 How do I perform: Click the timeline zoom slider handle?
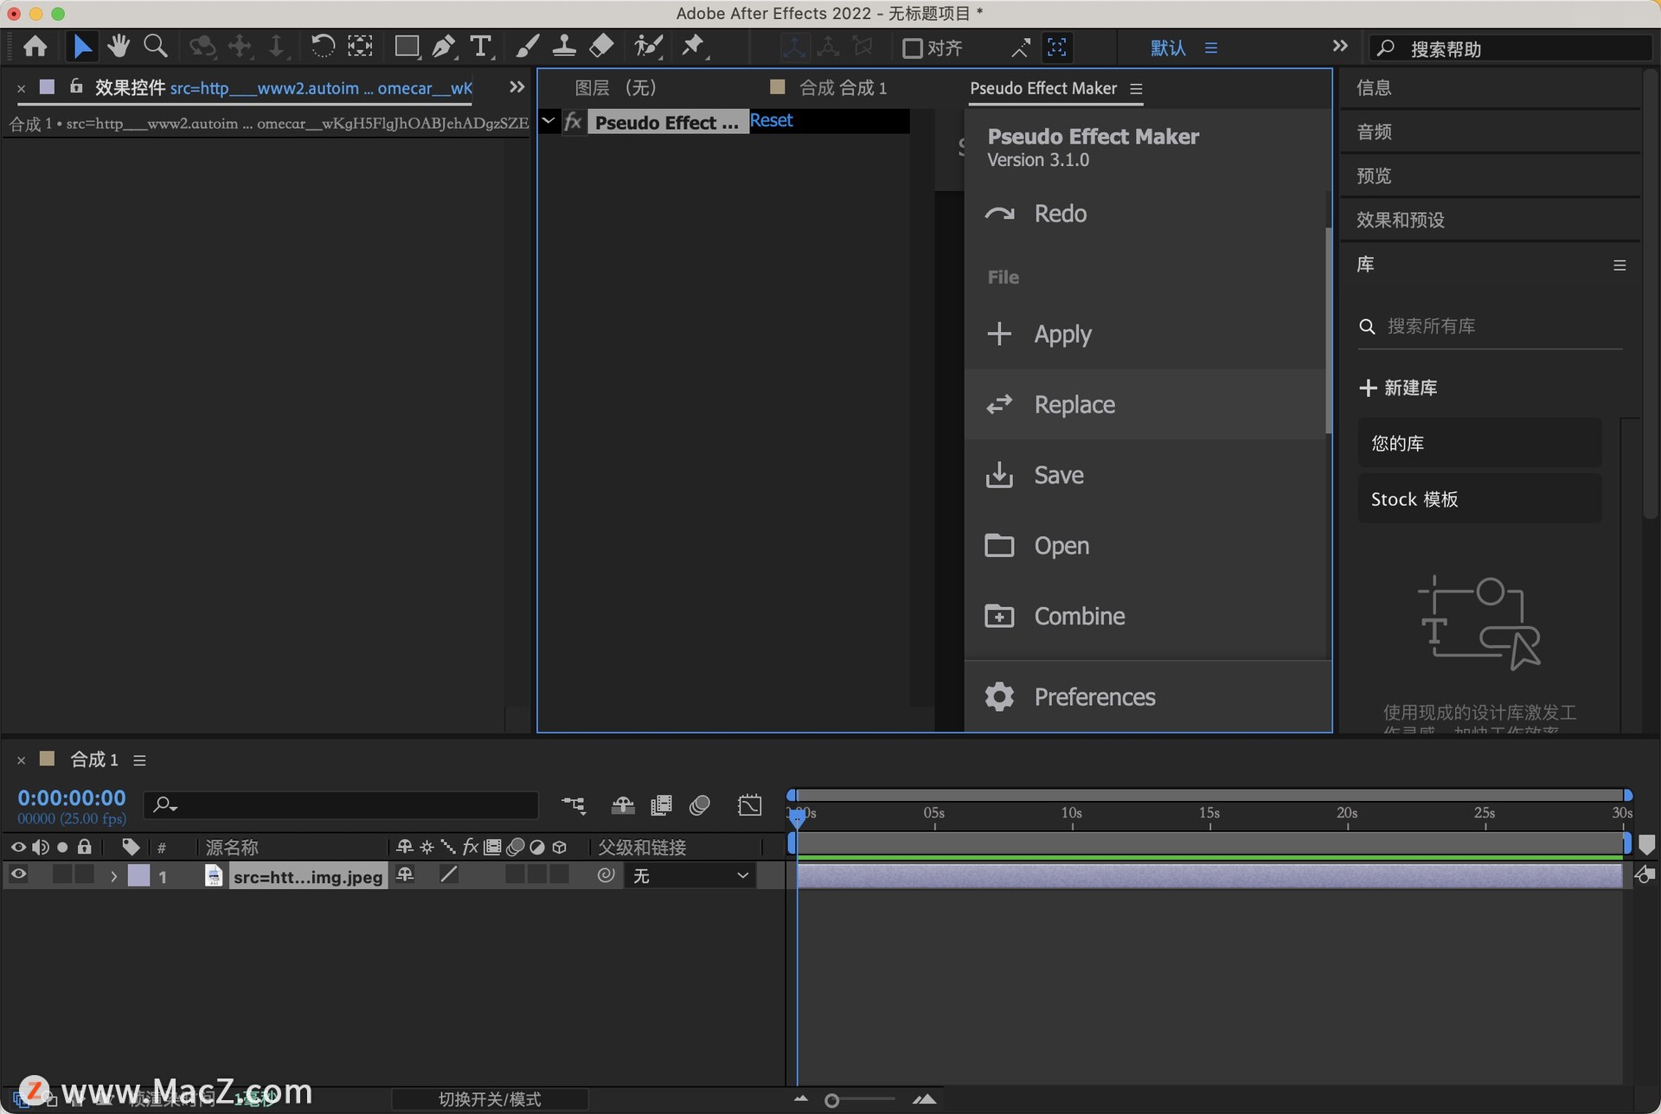click(x=831, y=1100)
